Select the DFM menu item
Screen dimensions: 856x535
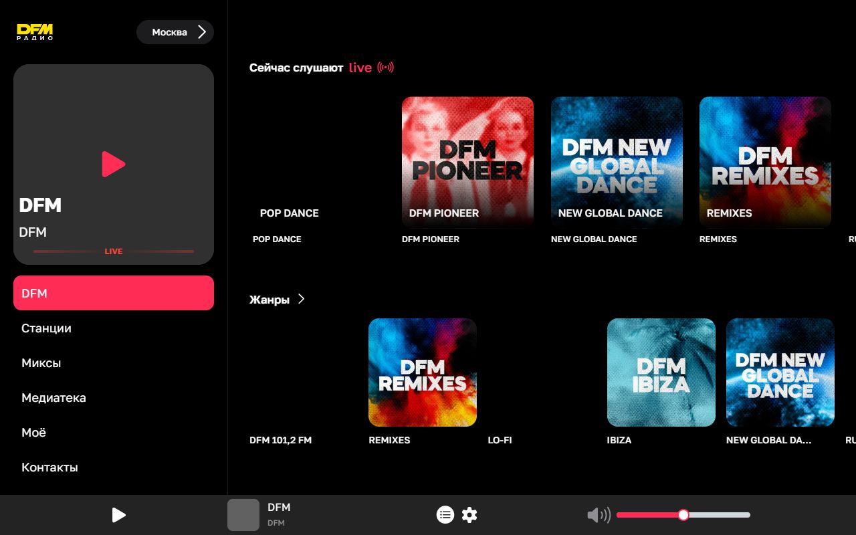pyautogui.click(x=114, y=293)
